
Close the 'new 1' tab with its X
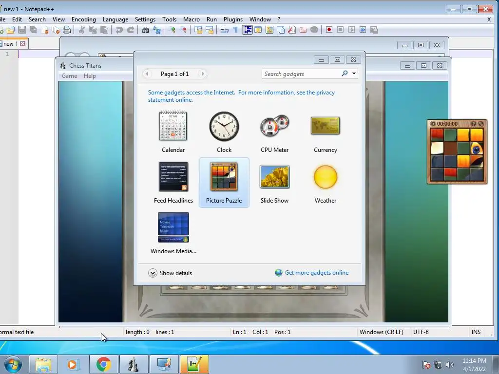(x=23, y=43)
